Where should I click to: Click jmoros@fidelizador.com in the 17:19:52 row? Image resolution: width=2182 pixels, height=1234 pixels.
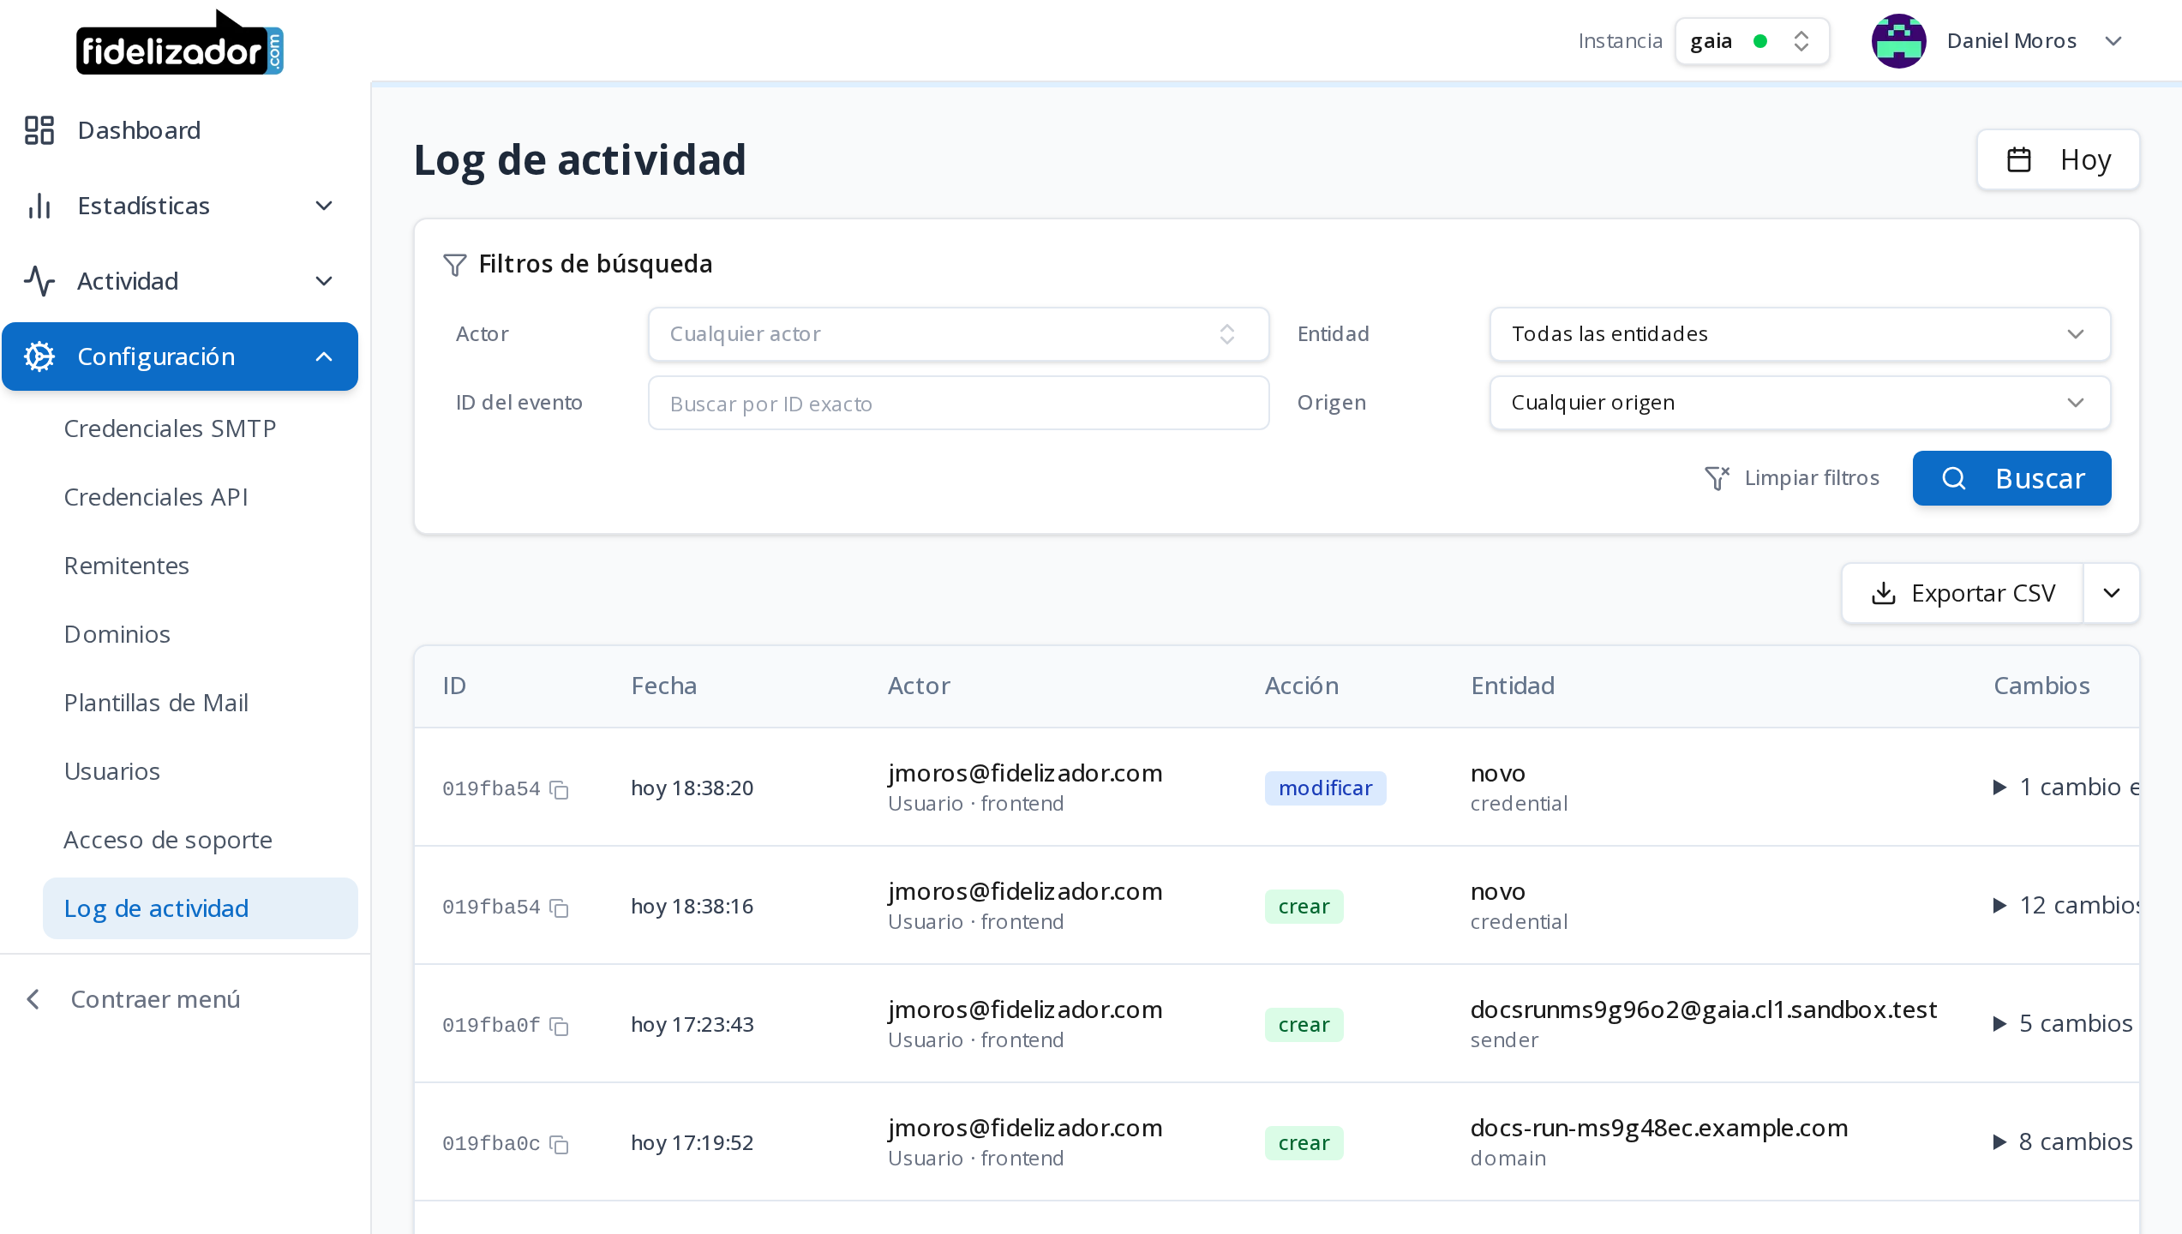pos(1025,1128)
